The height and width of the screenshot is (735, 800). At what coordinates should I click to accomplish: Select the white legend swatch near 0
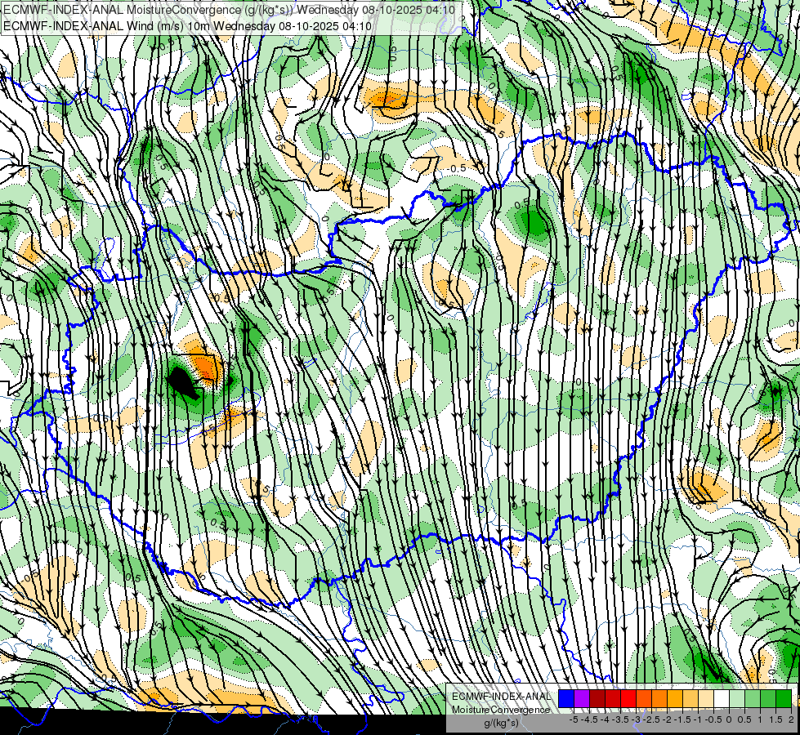pos(722,699)
